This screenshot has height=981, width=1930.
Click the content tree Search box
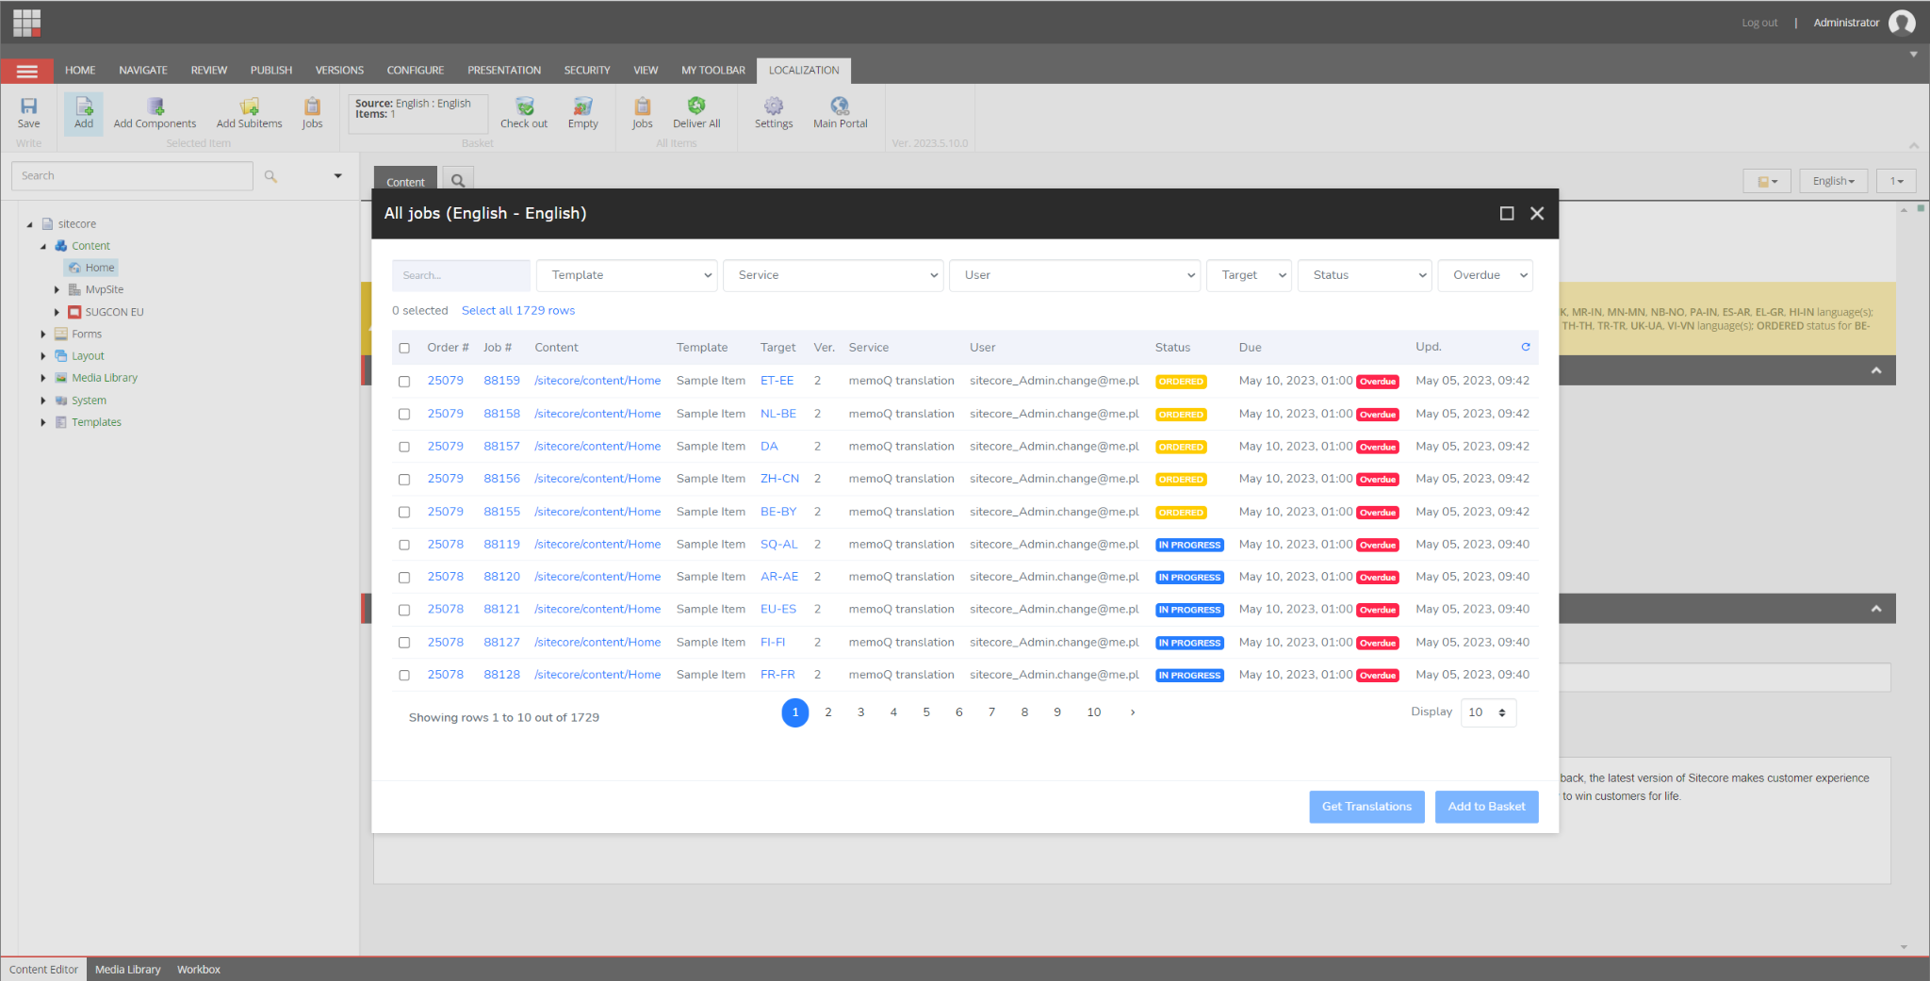[132, 176]
